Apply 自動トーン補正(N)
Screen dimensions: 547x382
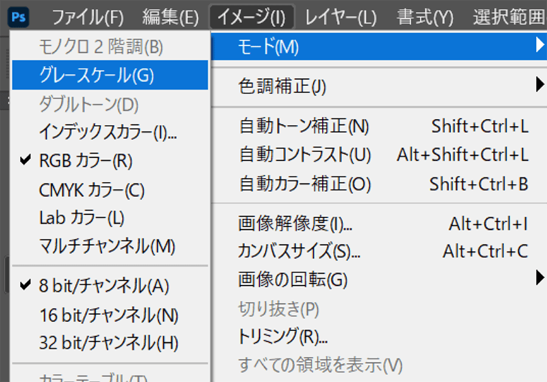[304, 126]
